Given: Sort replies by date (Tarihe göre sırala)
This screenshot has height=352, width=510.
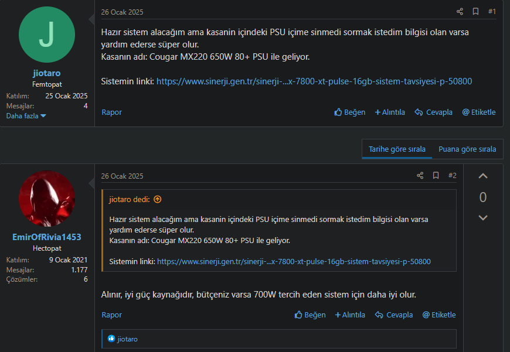Looking at the screenshot, I should (397, 149).
